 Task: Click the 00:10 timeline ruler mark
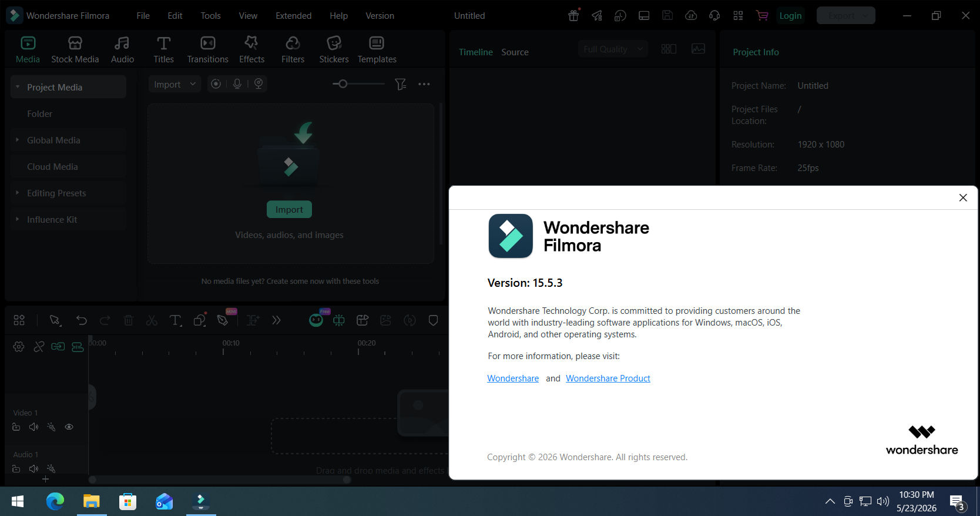tap(230, 343)
